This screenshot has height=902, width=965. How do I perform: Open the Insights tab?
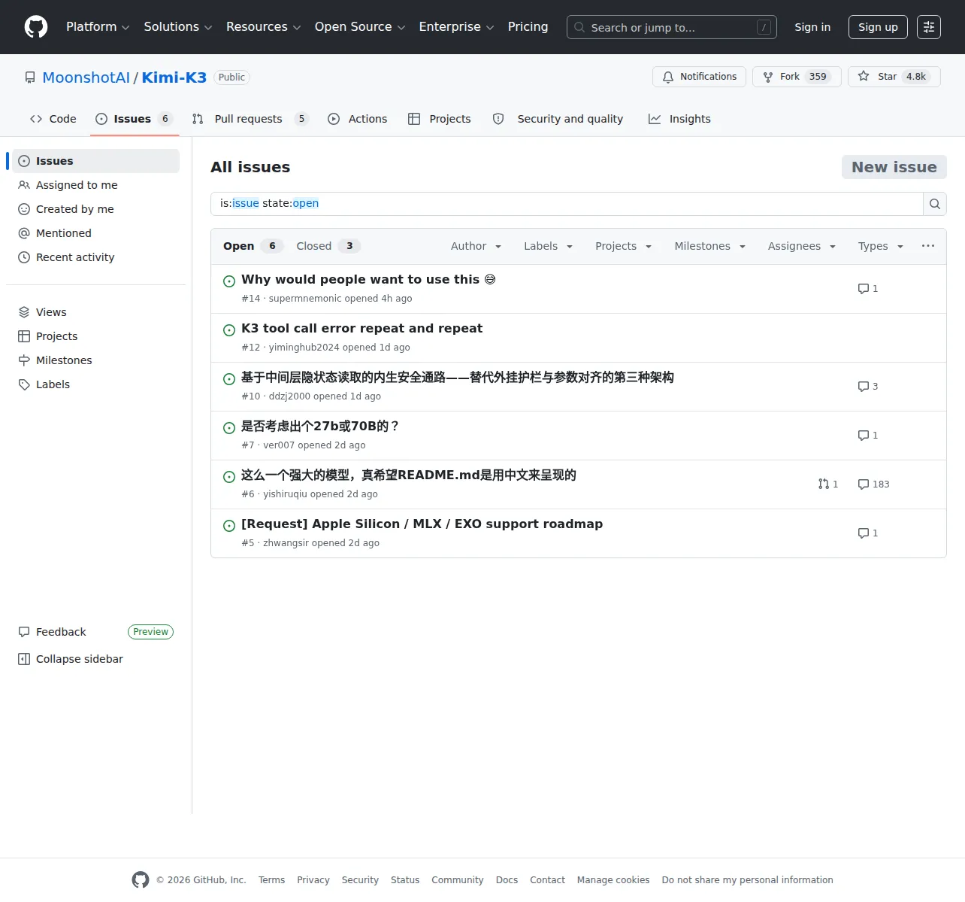[679, 119]
